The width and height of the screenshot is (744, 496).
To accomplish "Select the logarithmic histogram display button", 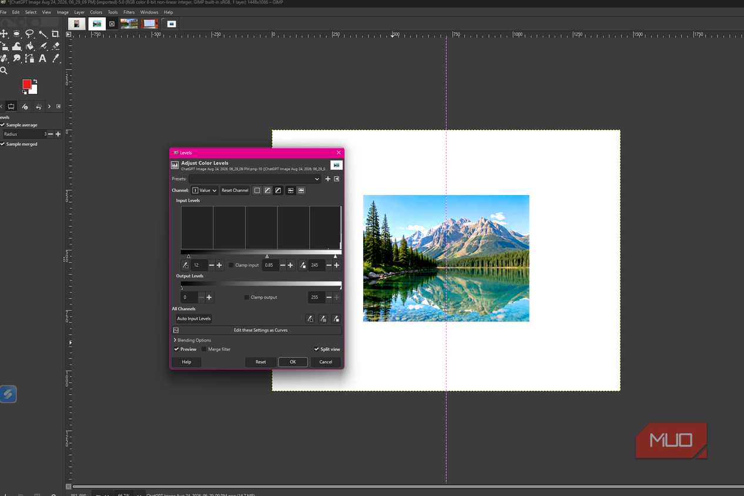I will point(301,190).
